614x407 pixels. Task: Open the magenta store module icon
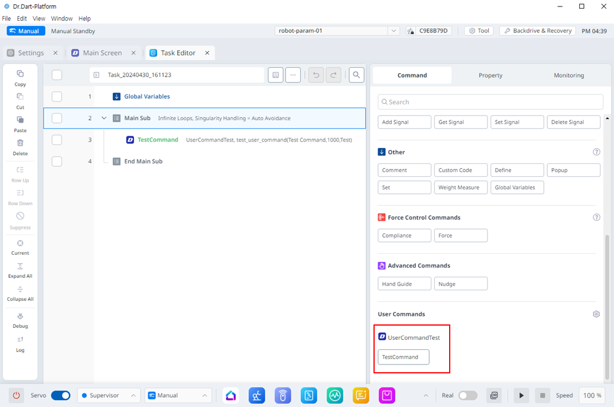387,396
